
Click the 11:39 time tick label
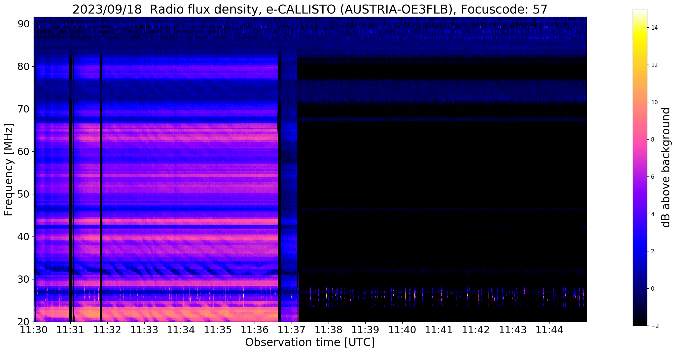point(365,330)
